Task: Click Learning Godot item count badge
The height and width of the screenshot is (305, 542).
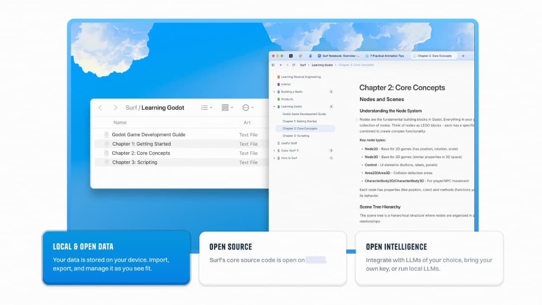Action: 331,107
